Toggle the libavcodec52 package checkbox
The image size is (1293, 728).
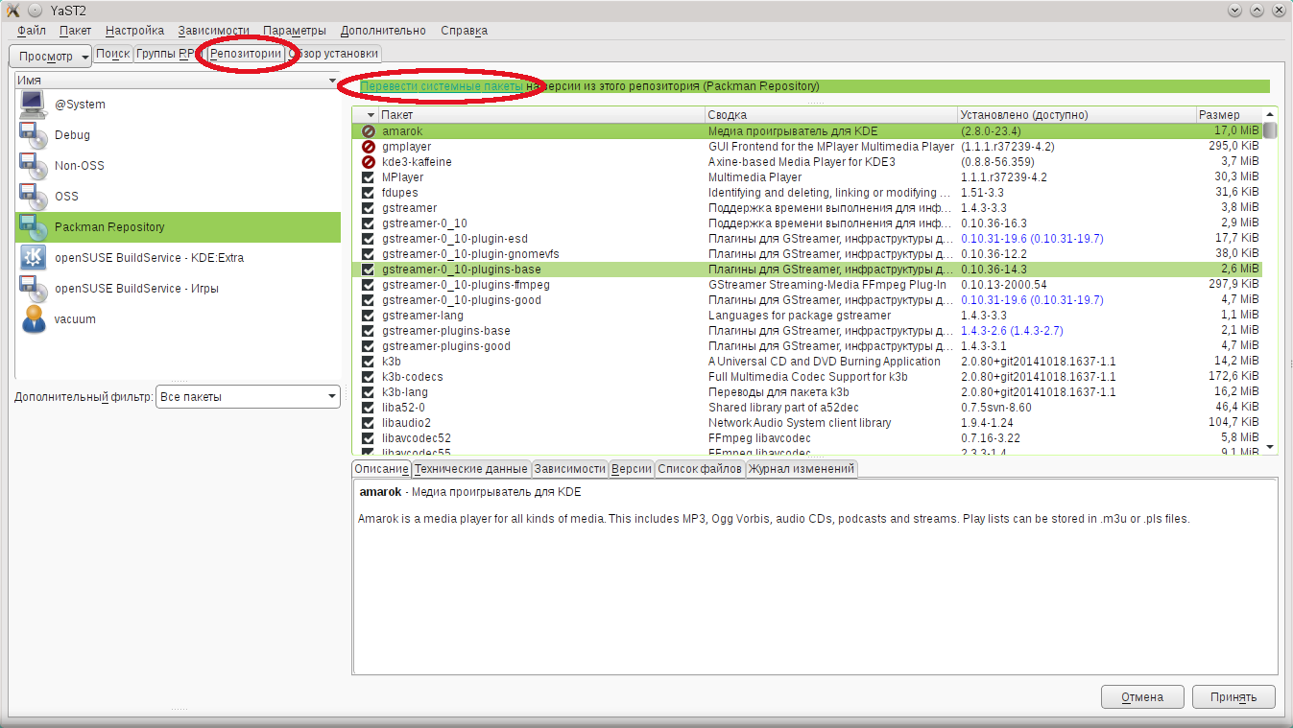pyautogui.click(x=368, y=438)
